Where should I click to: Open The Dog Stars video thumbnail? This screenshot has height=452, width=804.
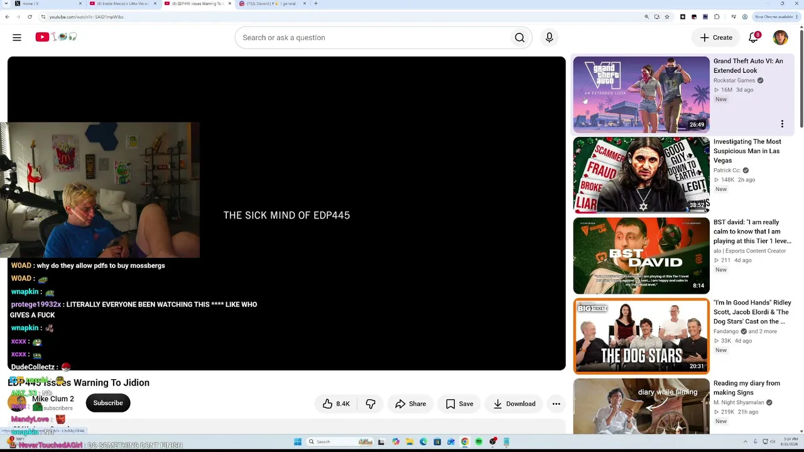pos(641,336)
